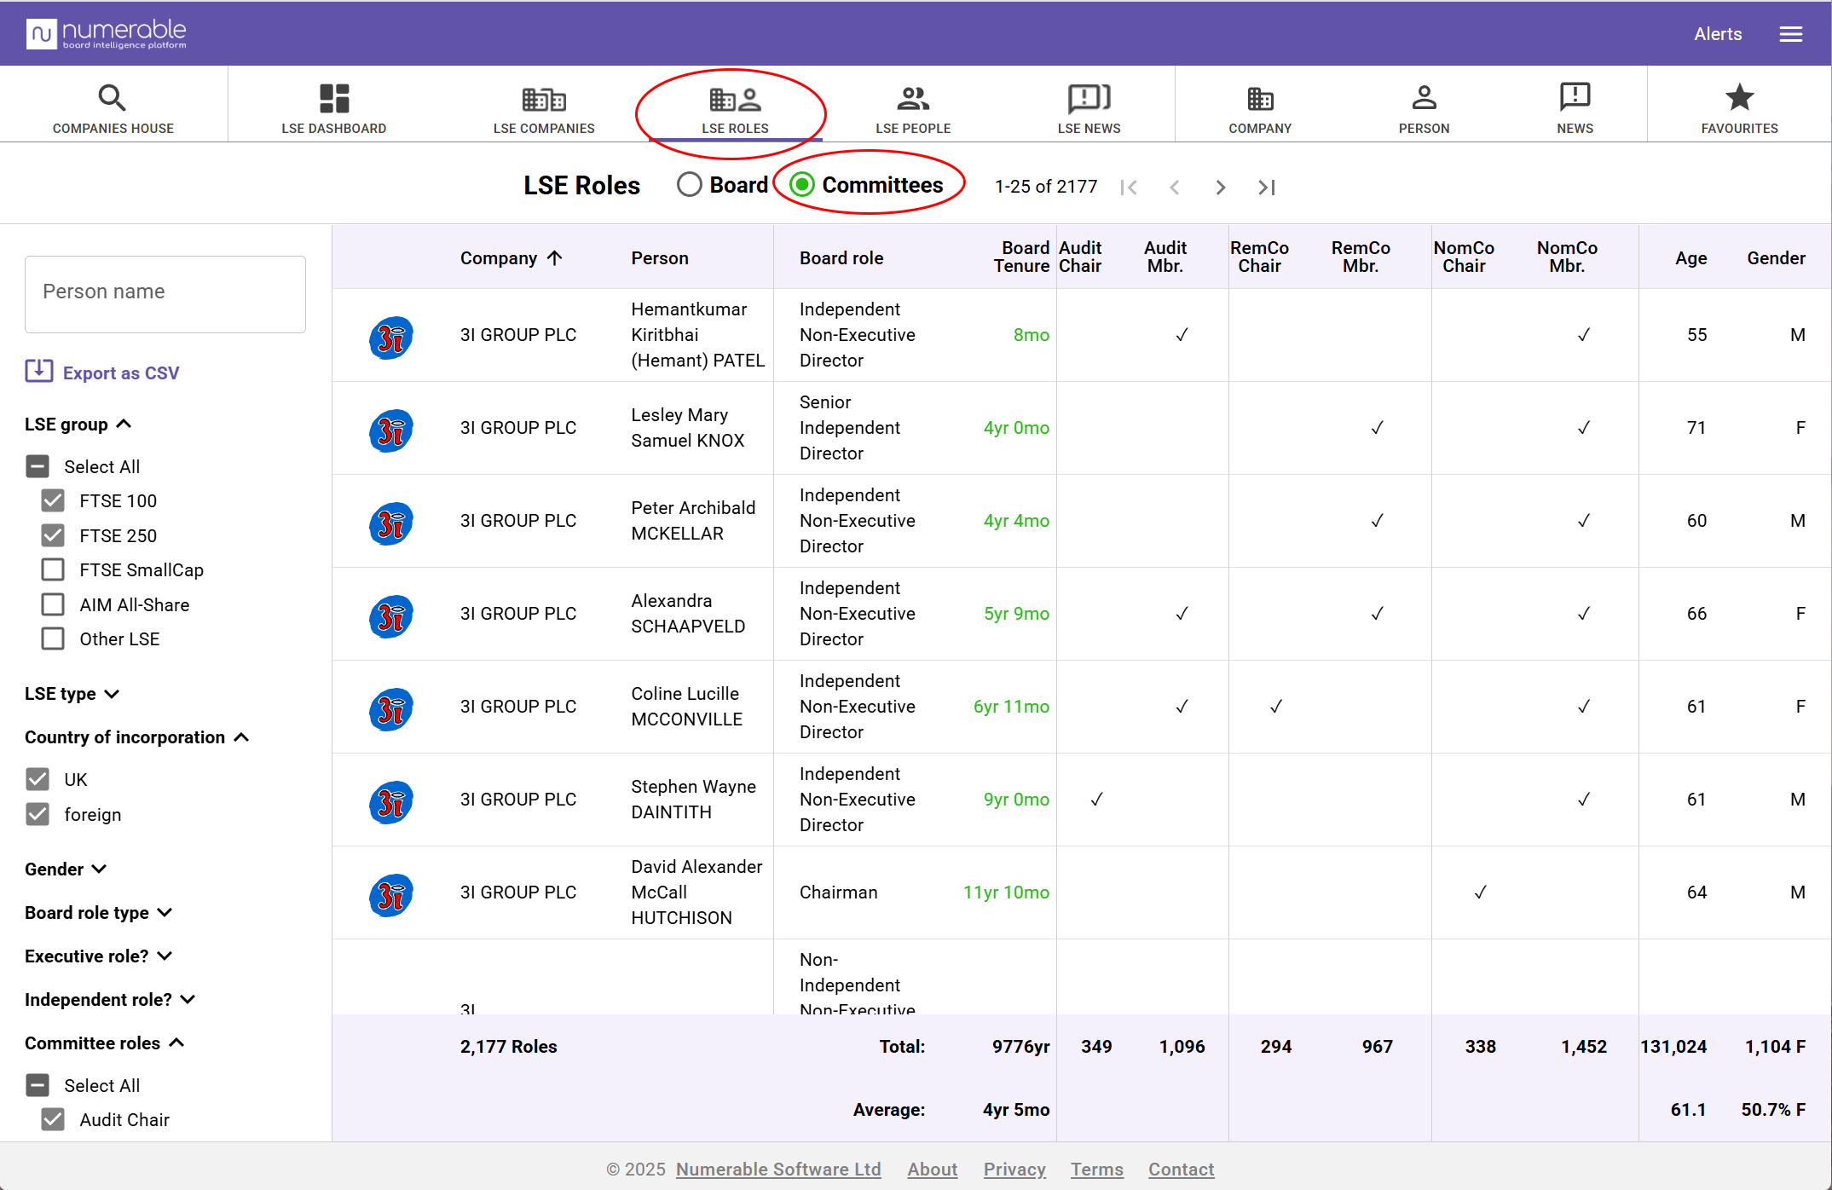Click the Person name search field
Image resolution: width=1832 pixels, height=1190 pixels.
point(165,292)
